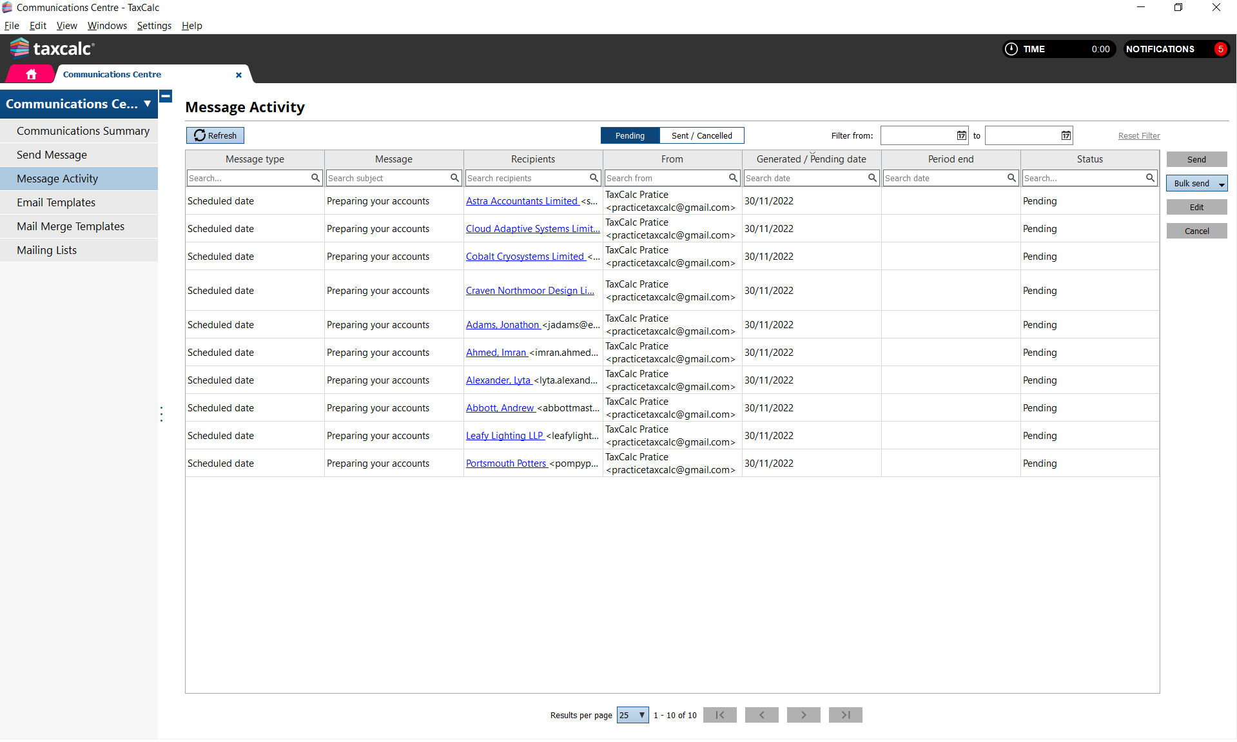The image size is (1237, 742).
Task: Click the Search recipients input field
Action: [x=527, y=178]
